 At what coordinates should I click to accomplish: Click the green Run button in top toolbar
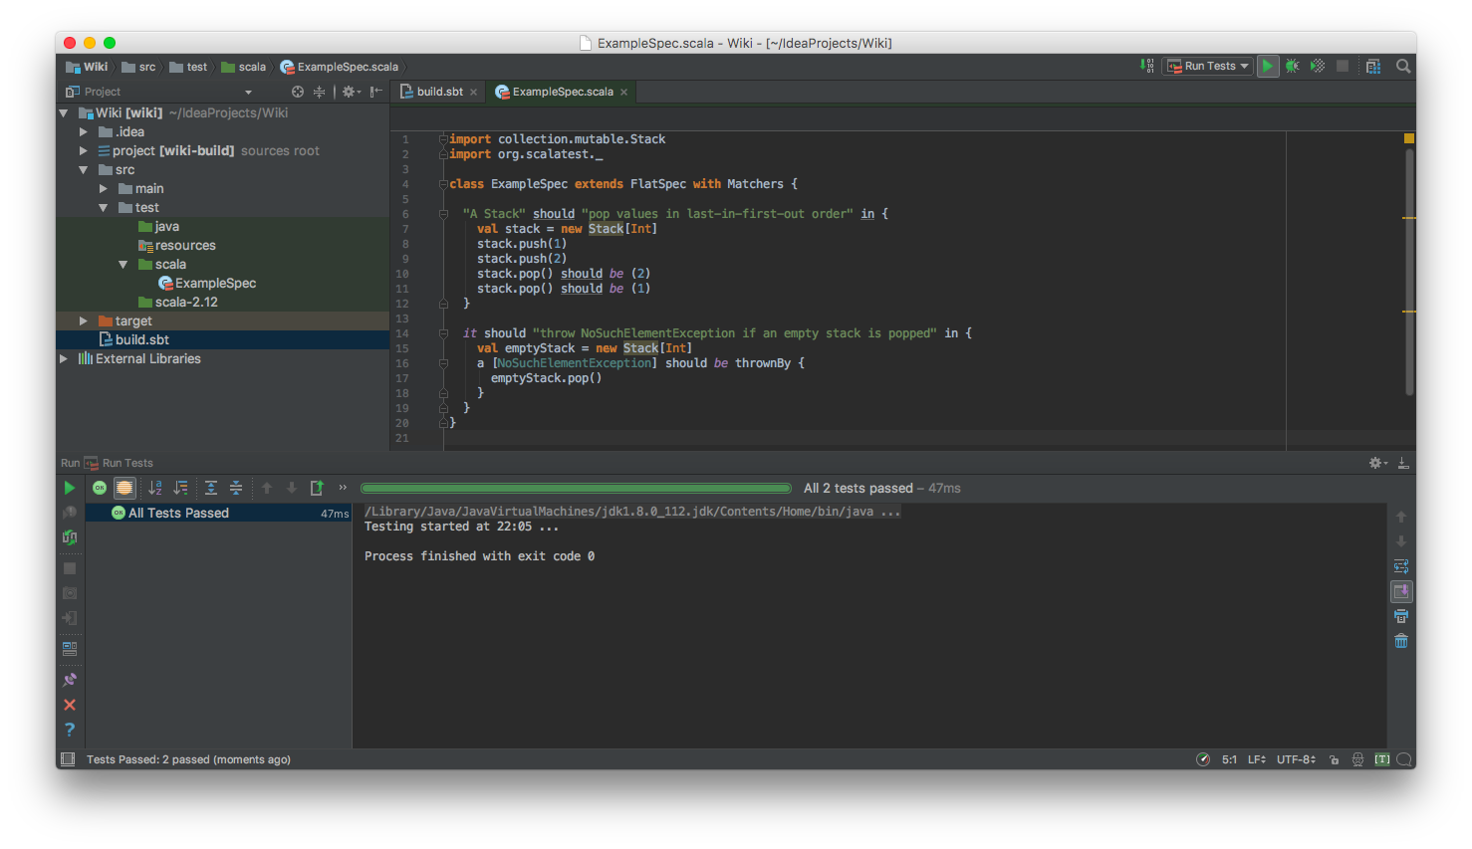[x=1267, y=66]
